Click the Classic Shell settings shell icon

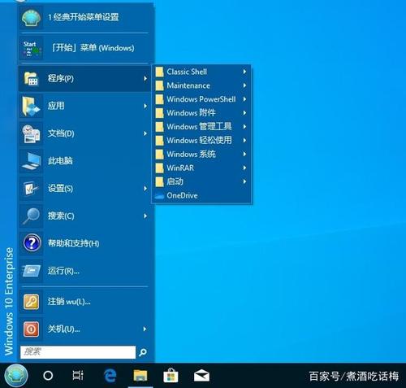click(x=31, y=18)
